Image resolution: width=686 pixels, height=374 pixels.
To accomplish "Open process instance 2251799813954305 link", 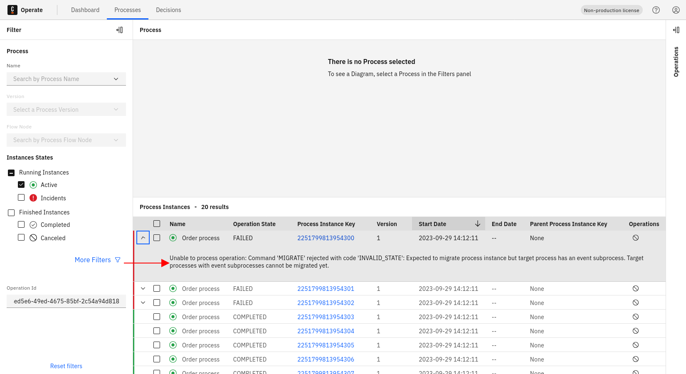I will (x=326, y=345).
